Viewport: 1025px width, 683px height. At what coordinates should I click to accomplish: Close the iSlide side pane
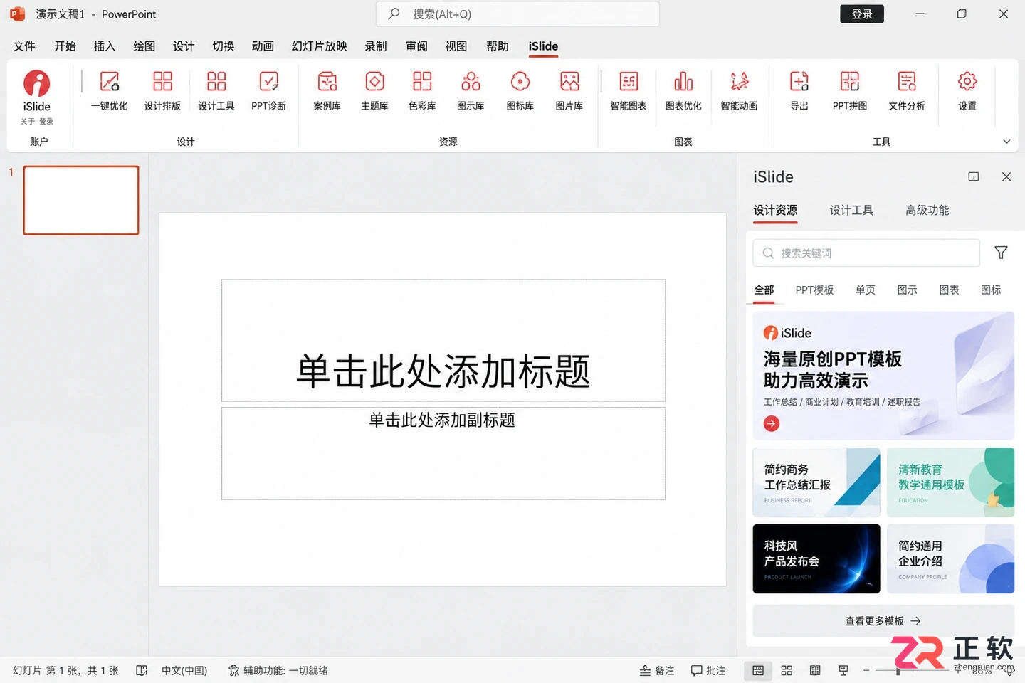[x=1006, y=176]
